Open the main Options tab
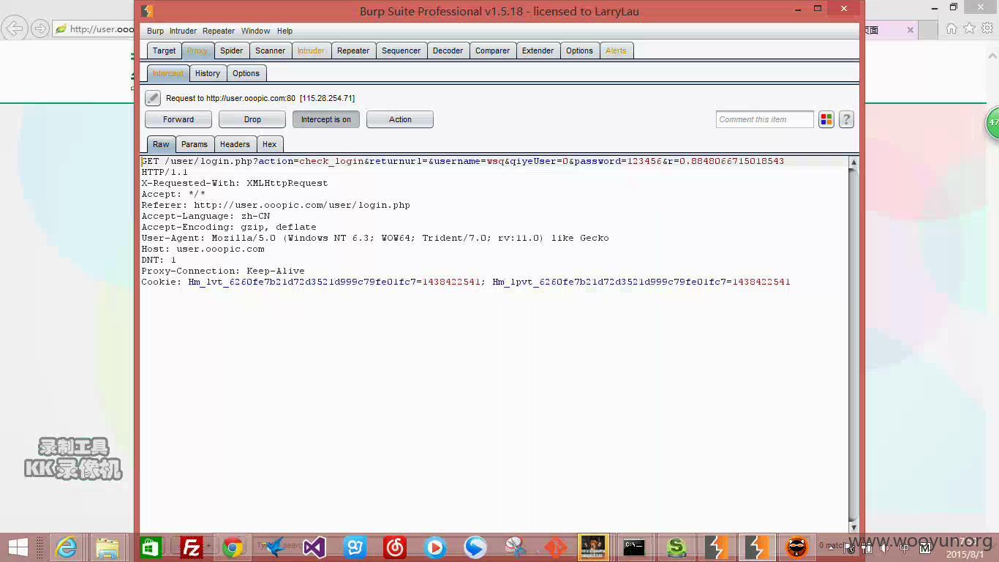 click(579, 50)
